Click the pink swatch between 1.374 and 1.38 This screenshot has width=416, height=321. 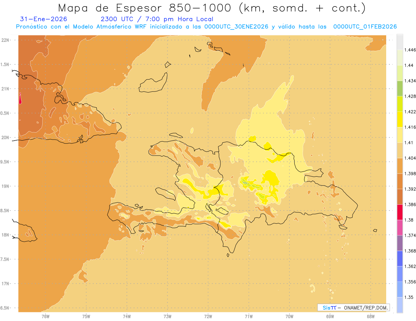tap(400, 228)
